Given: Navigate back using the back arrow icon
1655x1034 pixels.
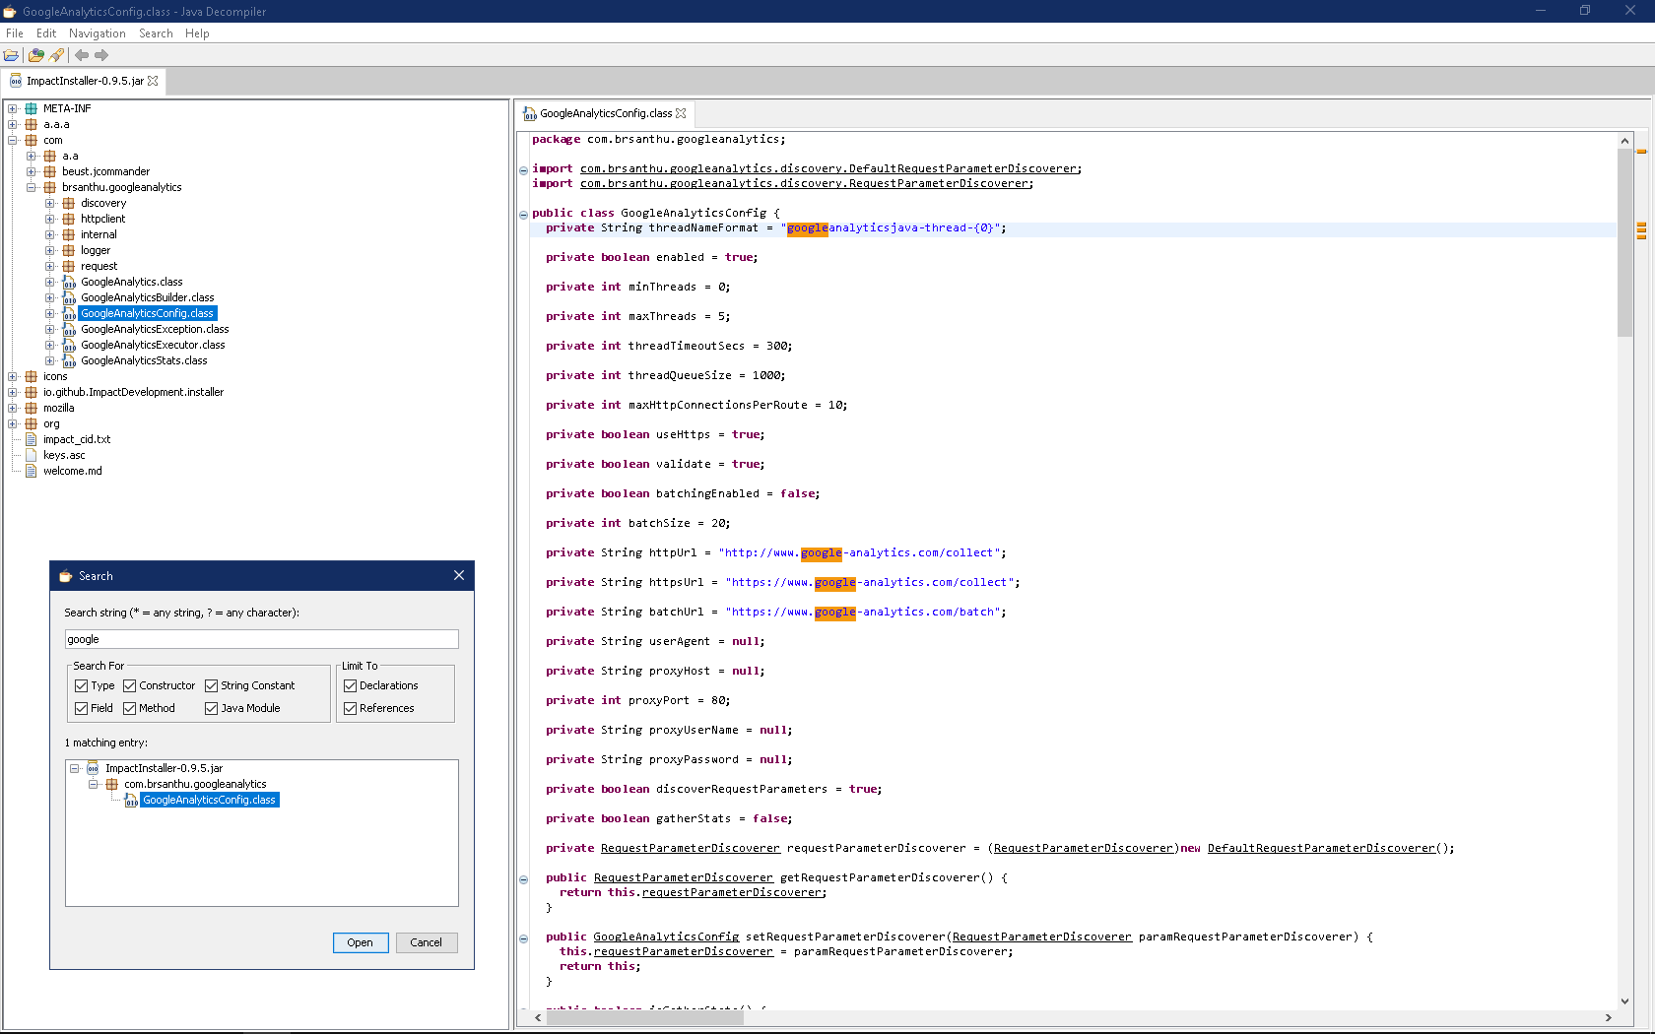Looking at the screenshot, I should tap(82, 55).
